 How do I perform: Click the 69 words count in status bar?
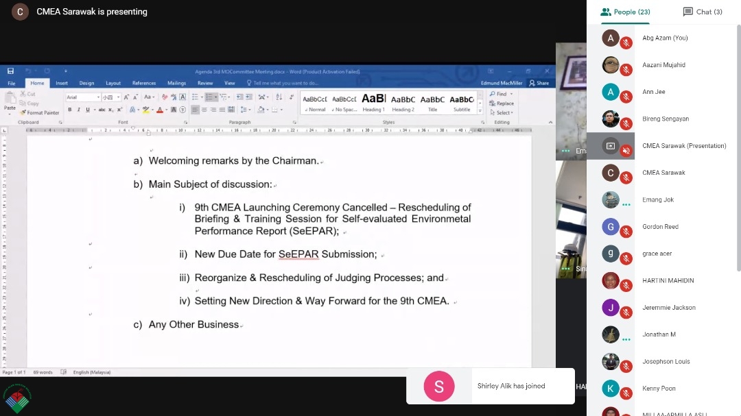pyautogui.click(x=43, y=372)
